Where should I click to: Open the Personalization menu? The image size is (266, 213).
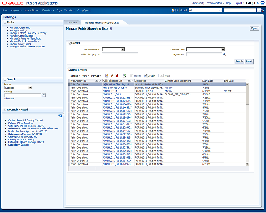click(215, 3)
